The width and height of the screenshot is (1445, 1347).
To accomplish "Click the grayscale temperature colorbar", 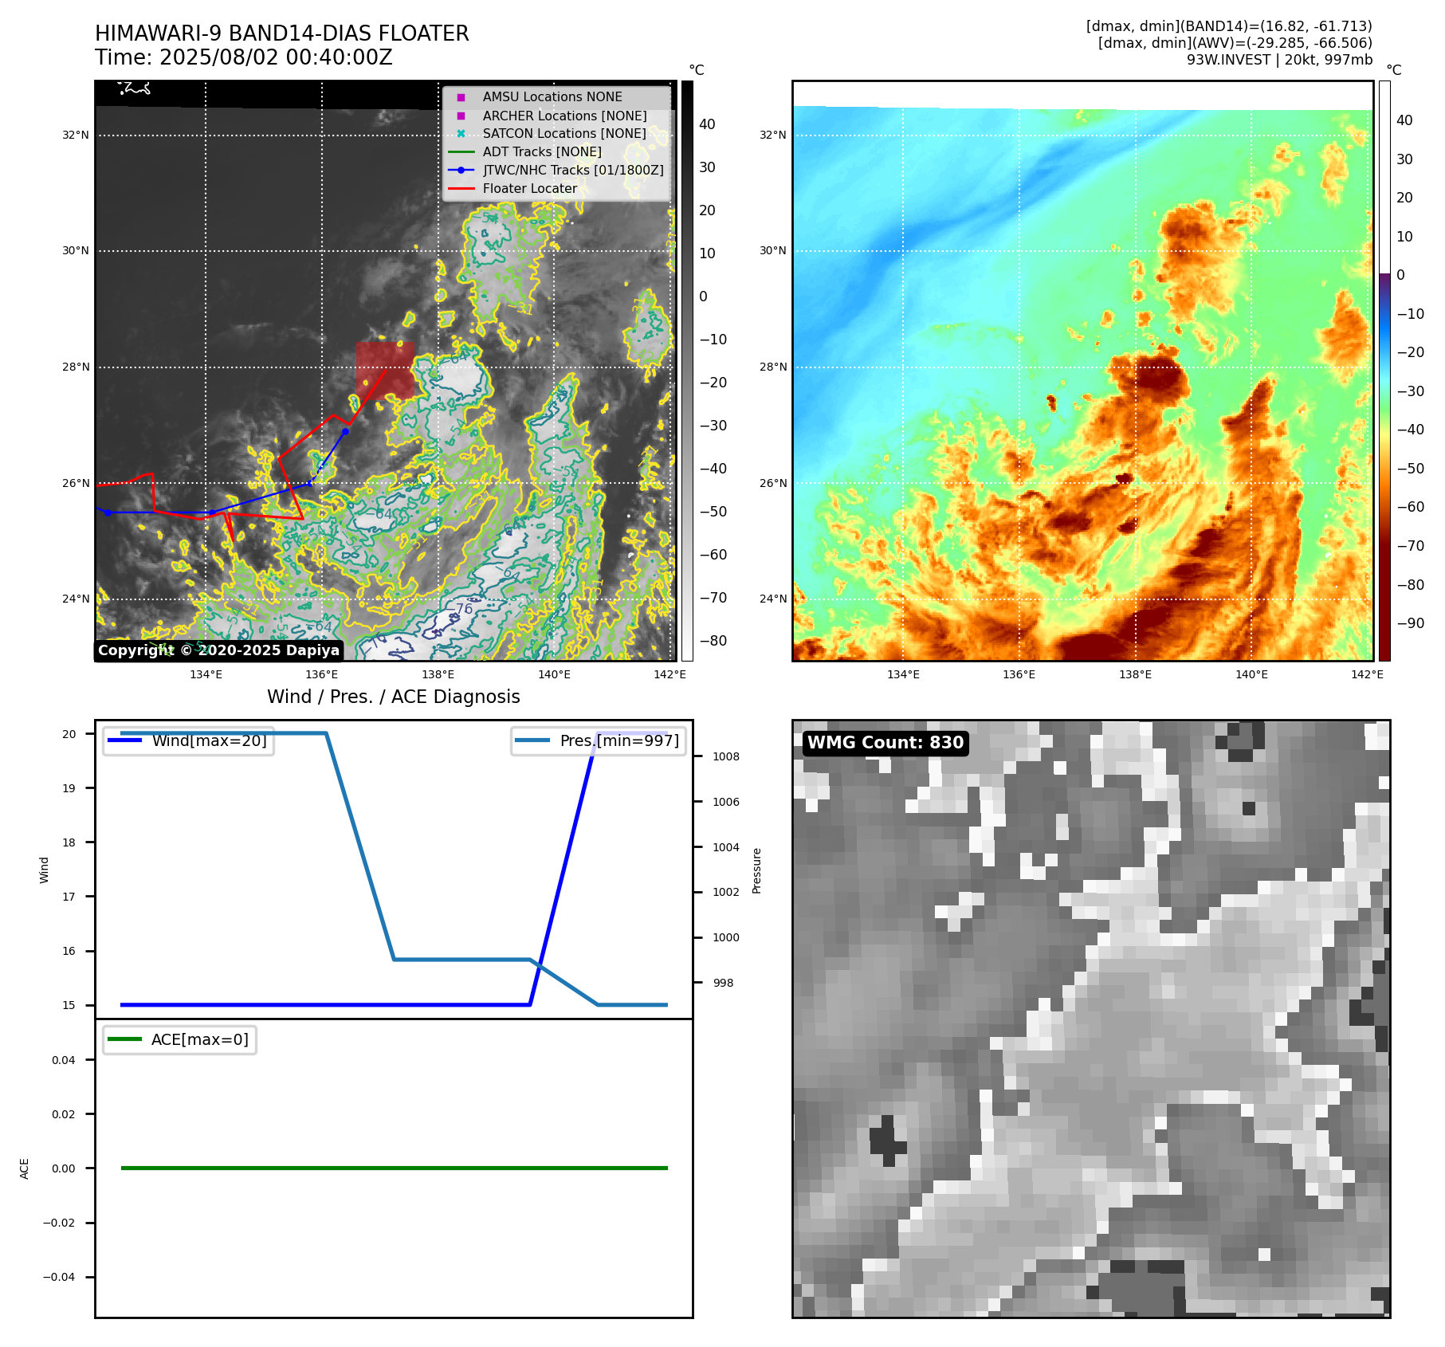I will pos(687,371).
